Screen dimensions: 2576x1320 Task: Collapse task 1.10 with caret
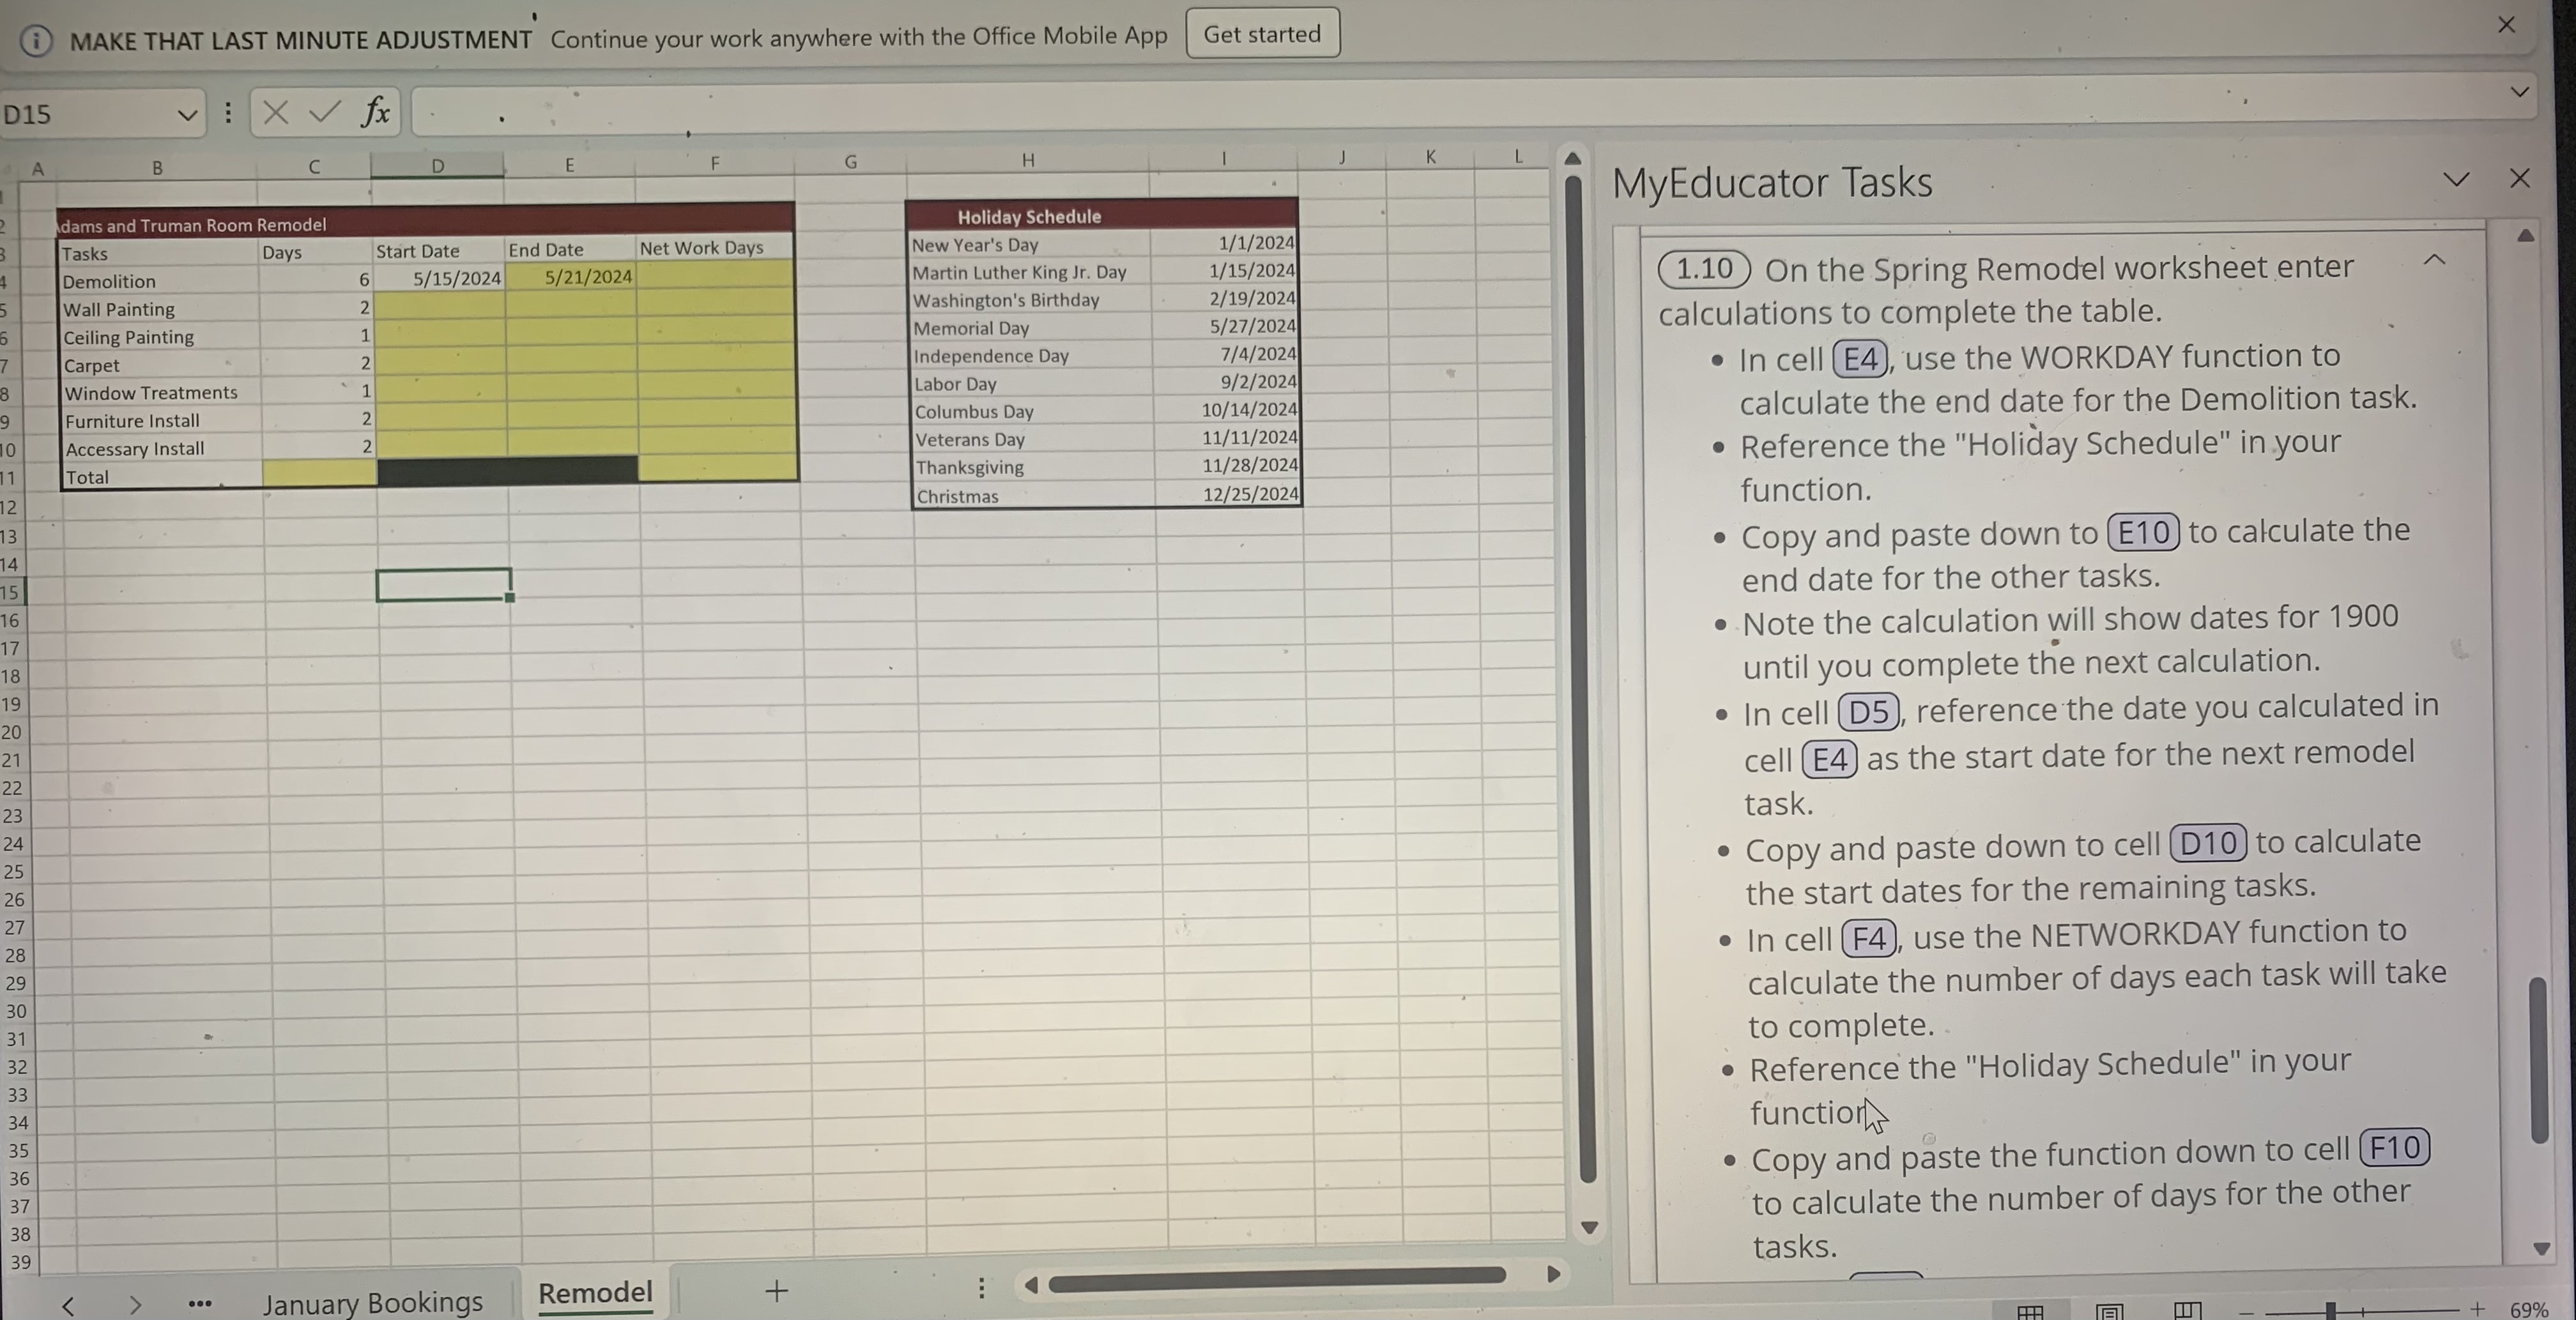[x=2435, y=261]
